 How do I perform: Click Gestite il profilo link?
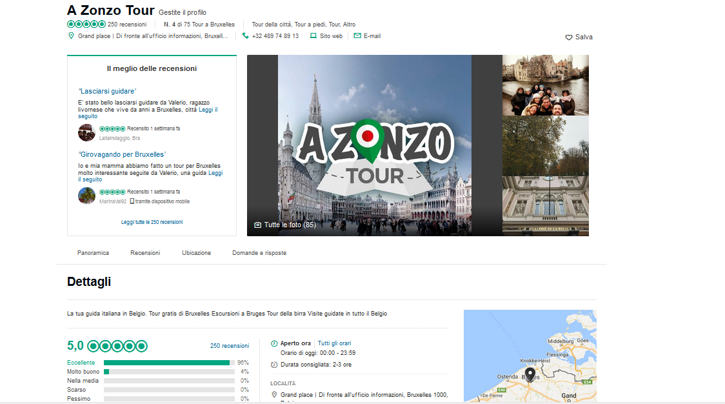point(183,12)
